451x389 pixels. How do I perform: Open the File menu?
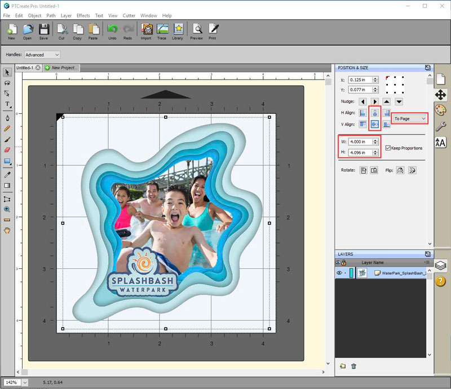coord(6,16)
